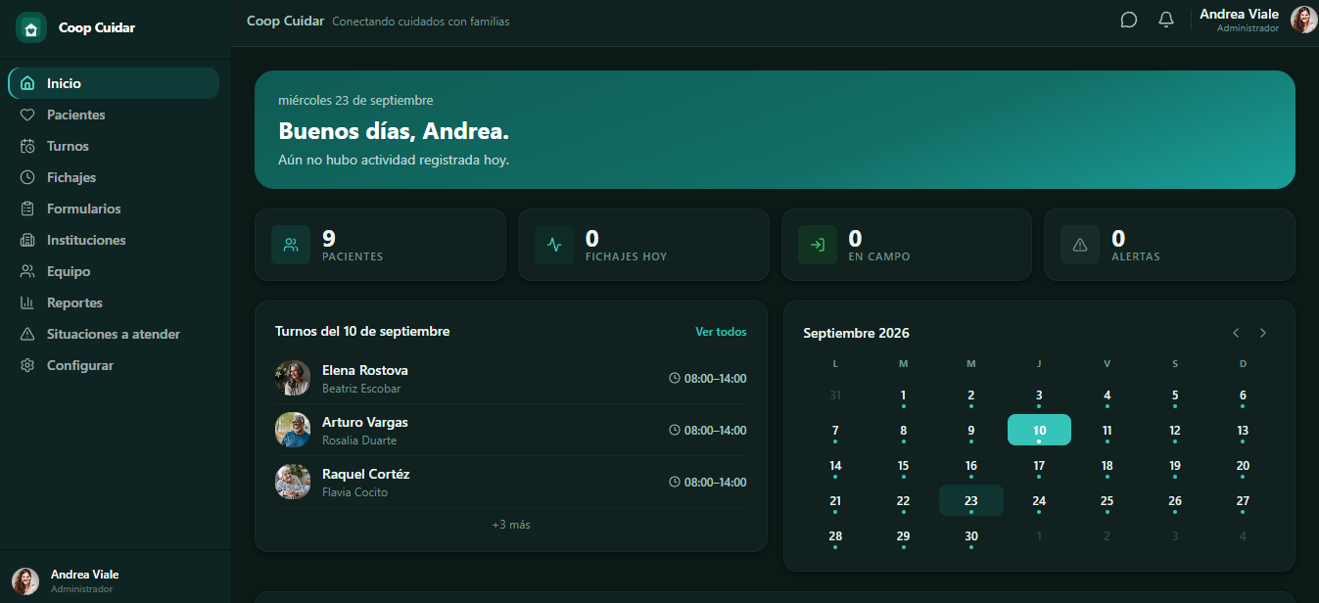The image size is (1319, 603).
Task: Open the Turnos menu item
Action: 114,146
